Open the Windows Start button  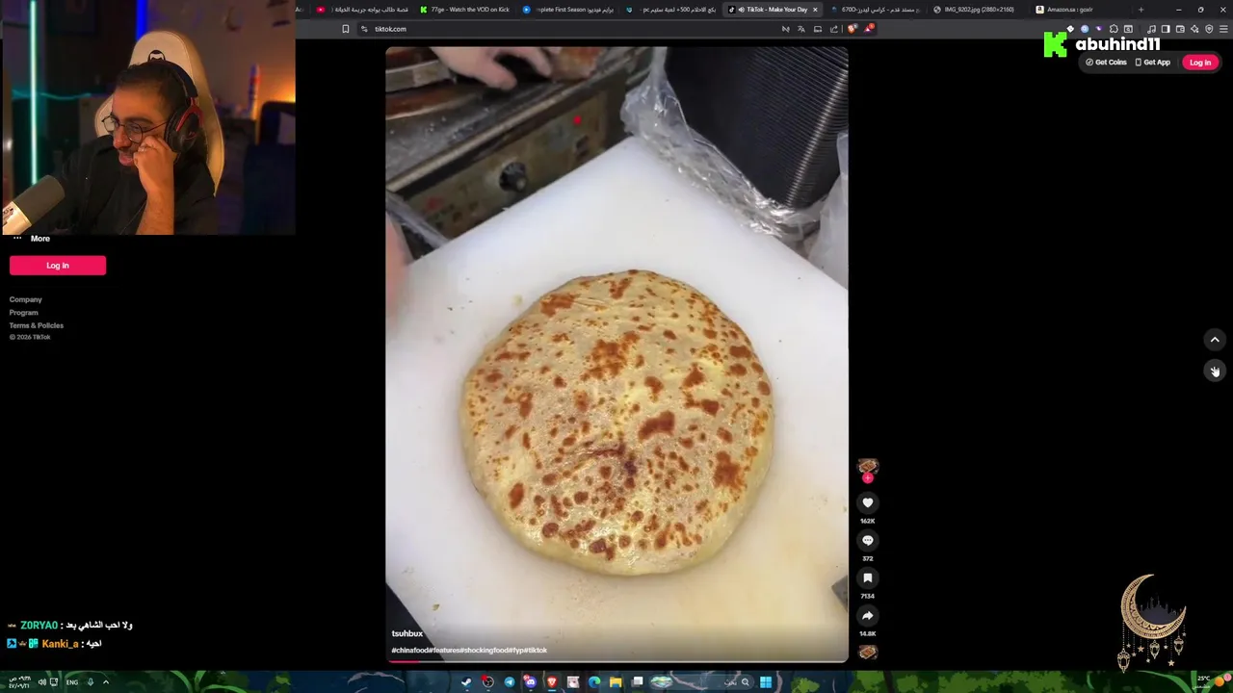pos(765,682)
